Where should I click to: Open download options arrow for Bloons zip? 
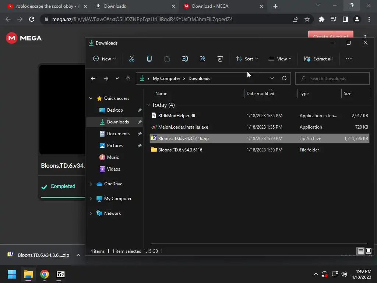click(x=78, y=255)
